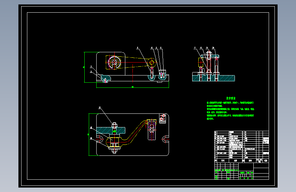
Task: Click the parts list table above title block
Action: (x=242, y=147)
